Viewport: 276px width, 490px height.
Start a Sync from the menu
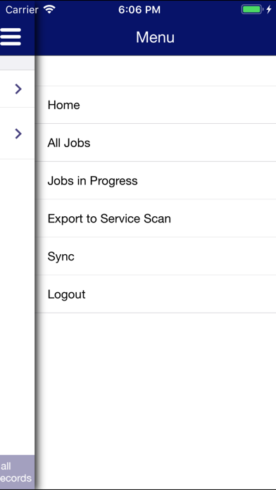[156, 256]
